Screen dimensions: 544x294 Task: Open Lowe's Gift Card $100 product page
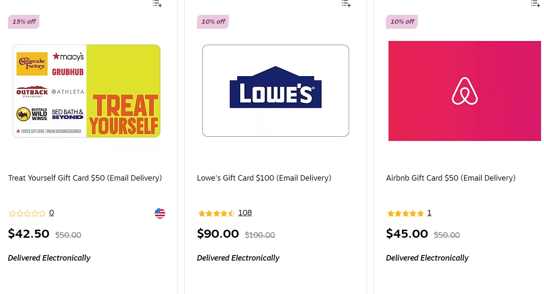[x=264, y=178]
